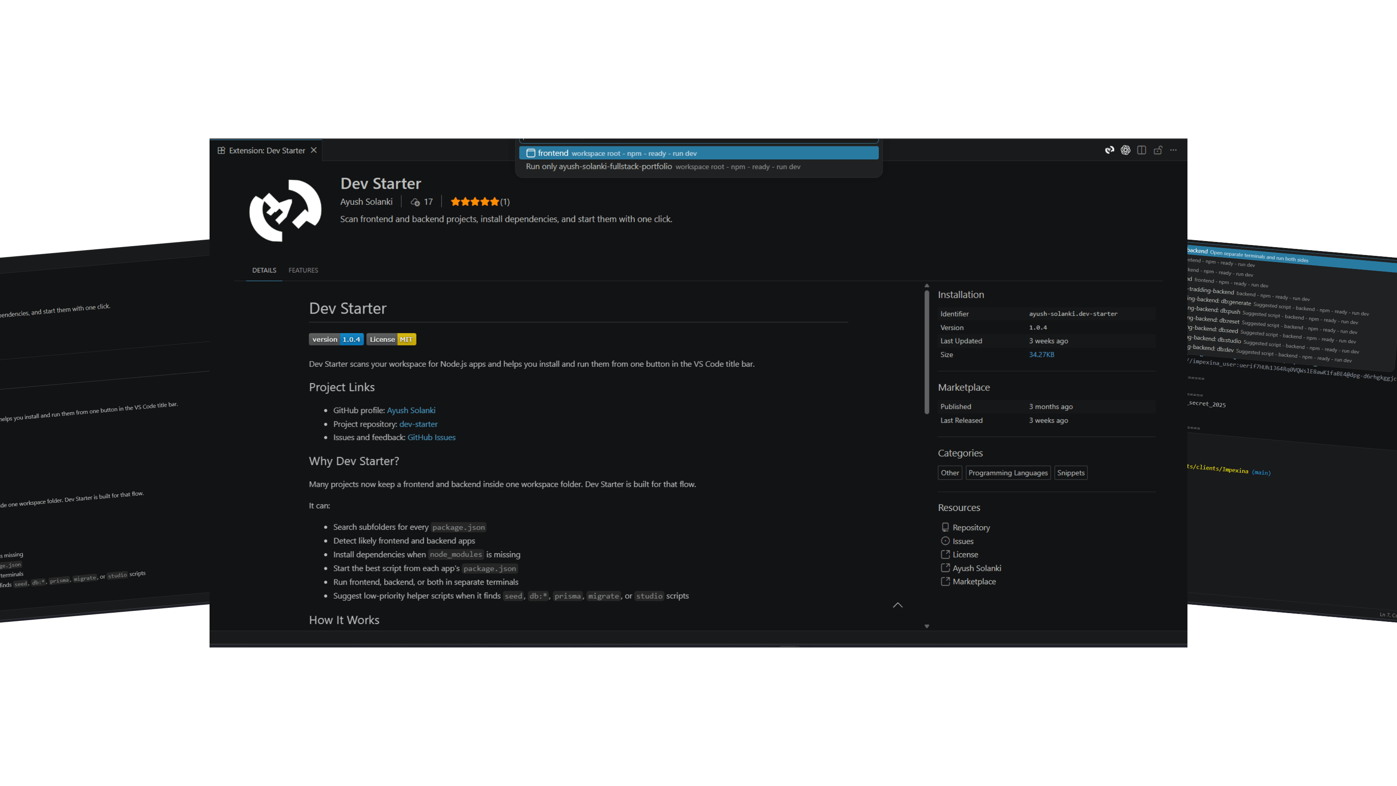Open publisher Ayush Solanki below the title

(366, 202)
